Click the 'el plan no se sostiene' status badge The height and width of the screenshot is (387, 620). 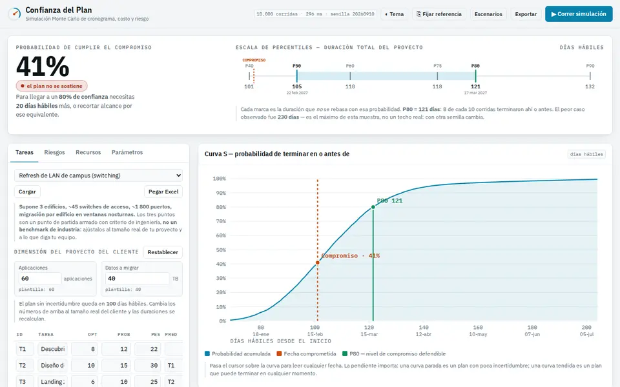(x=52, y=86)
